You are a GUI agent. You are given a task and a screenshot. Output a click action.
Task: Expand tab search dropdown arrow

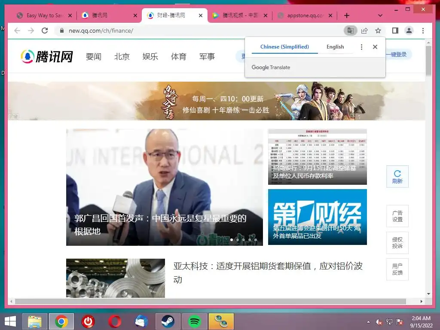[380, 15]
